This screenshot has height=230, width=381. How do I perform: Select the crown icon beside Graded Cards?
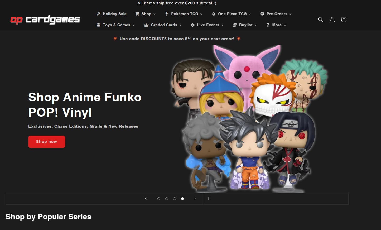click(146, 25)
